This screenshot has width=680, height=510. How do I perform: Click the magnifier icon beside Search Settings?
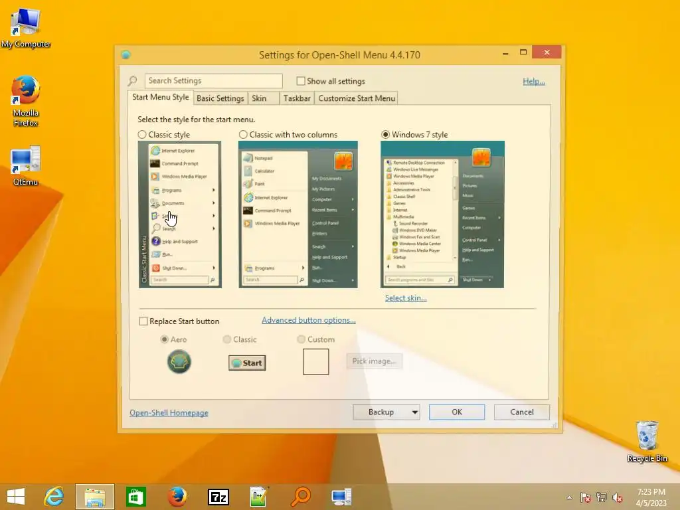pos(133,80)
